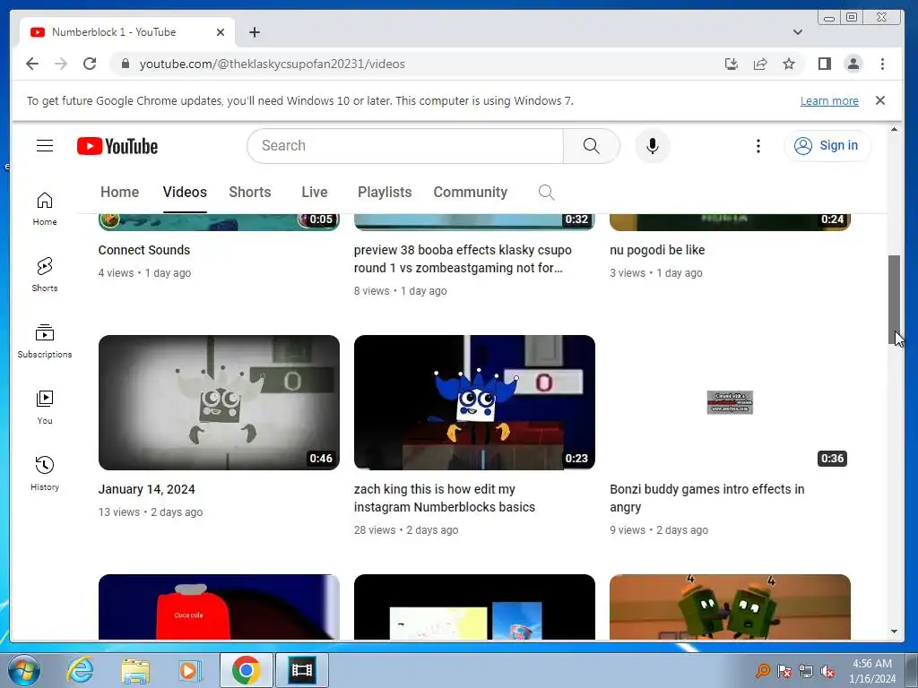
Task: Open the taskbar clock showing 4:56 AM
Action: click(872, 671)
